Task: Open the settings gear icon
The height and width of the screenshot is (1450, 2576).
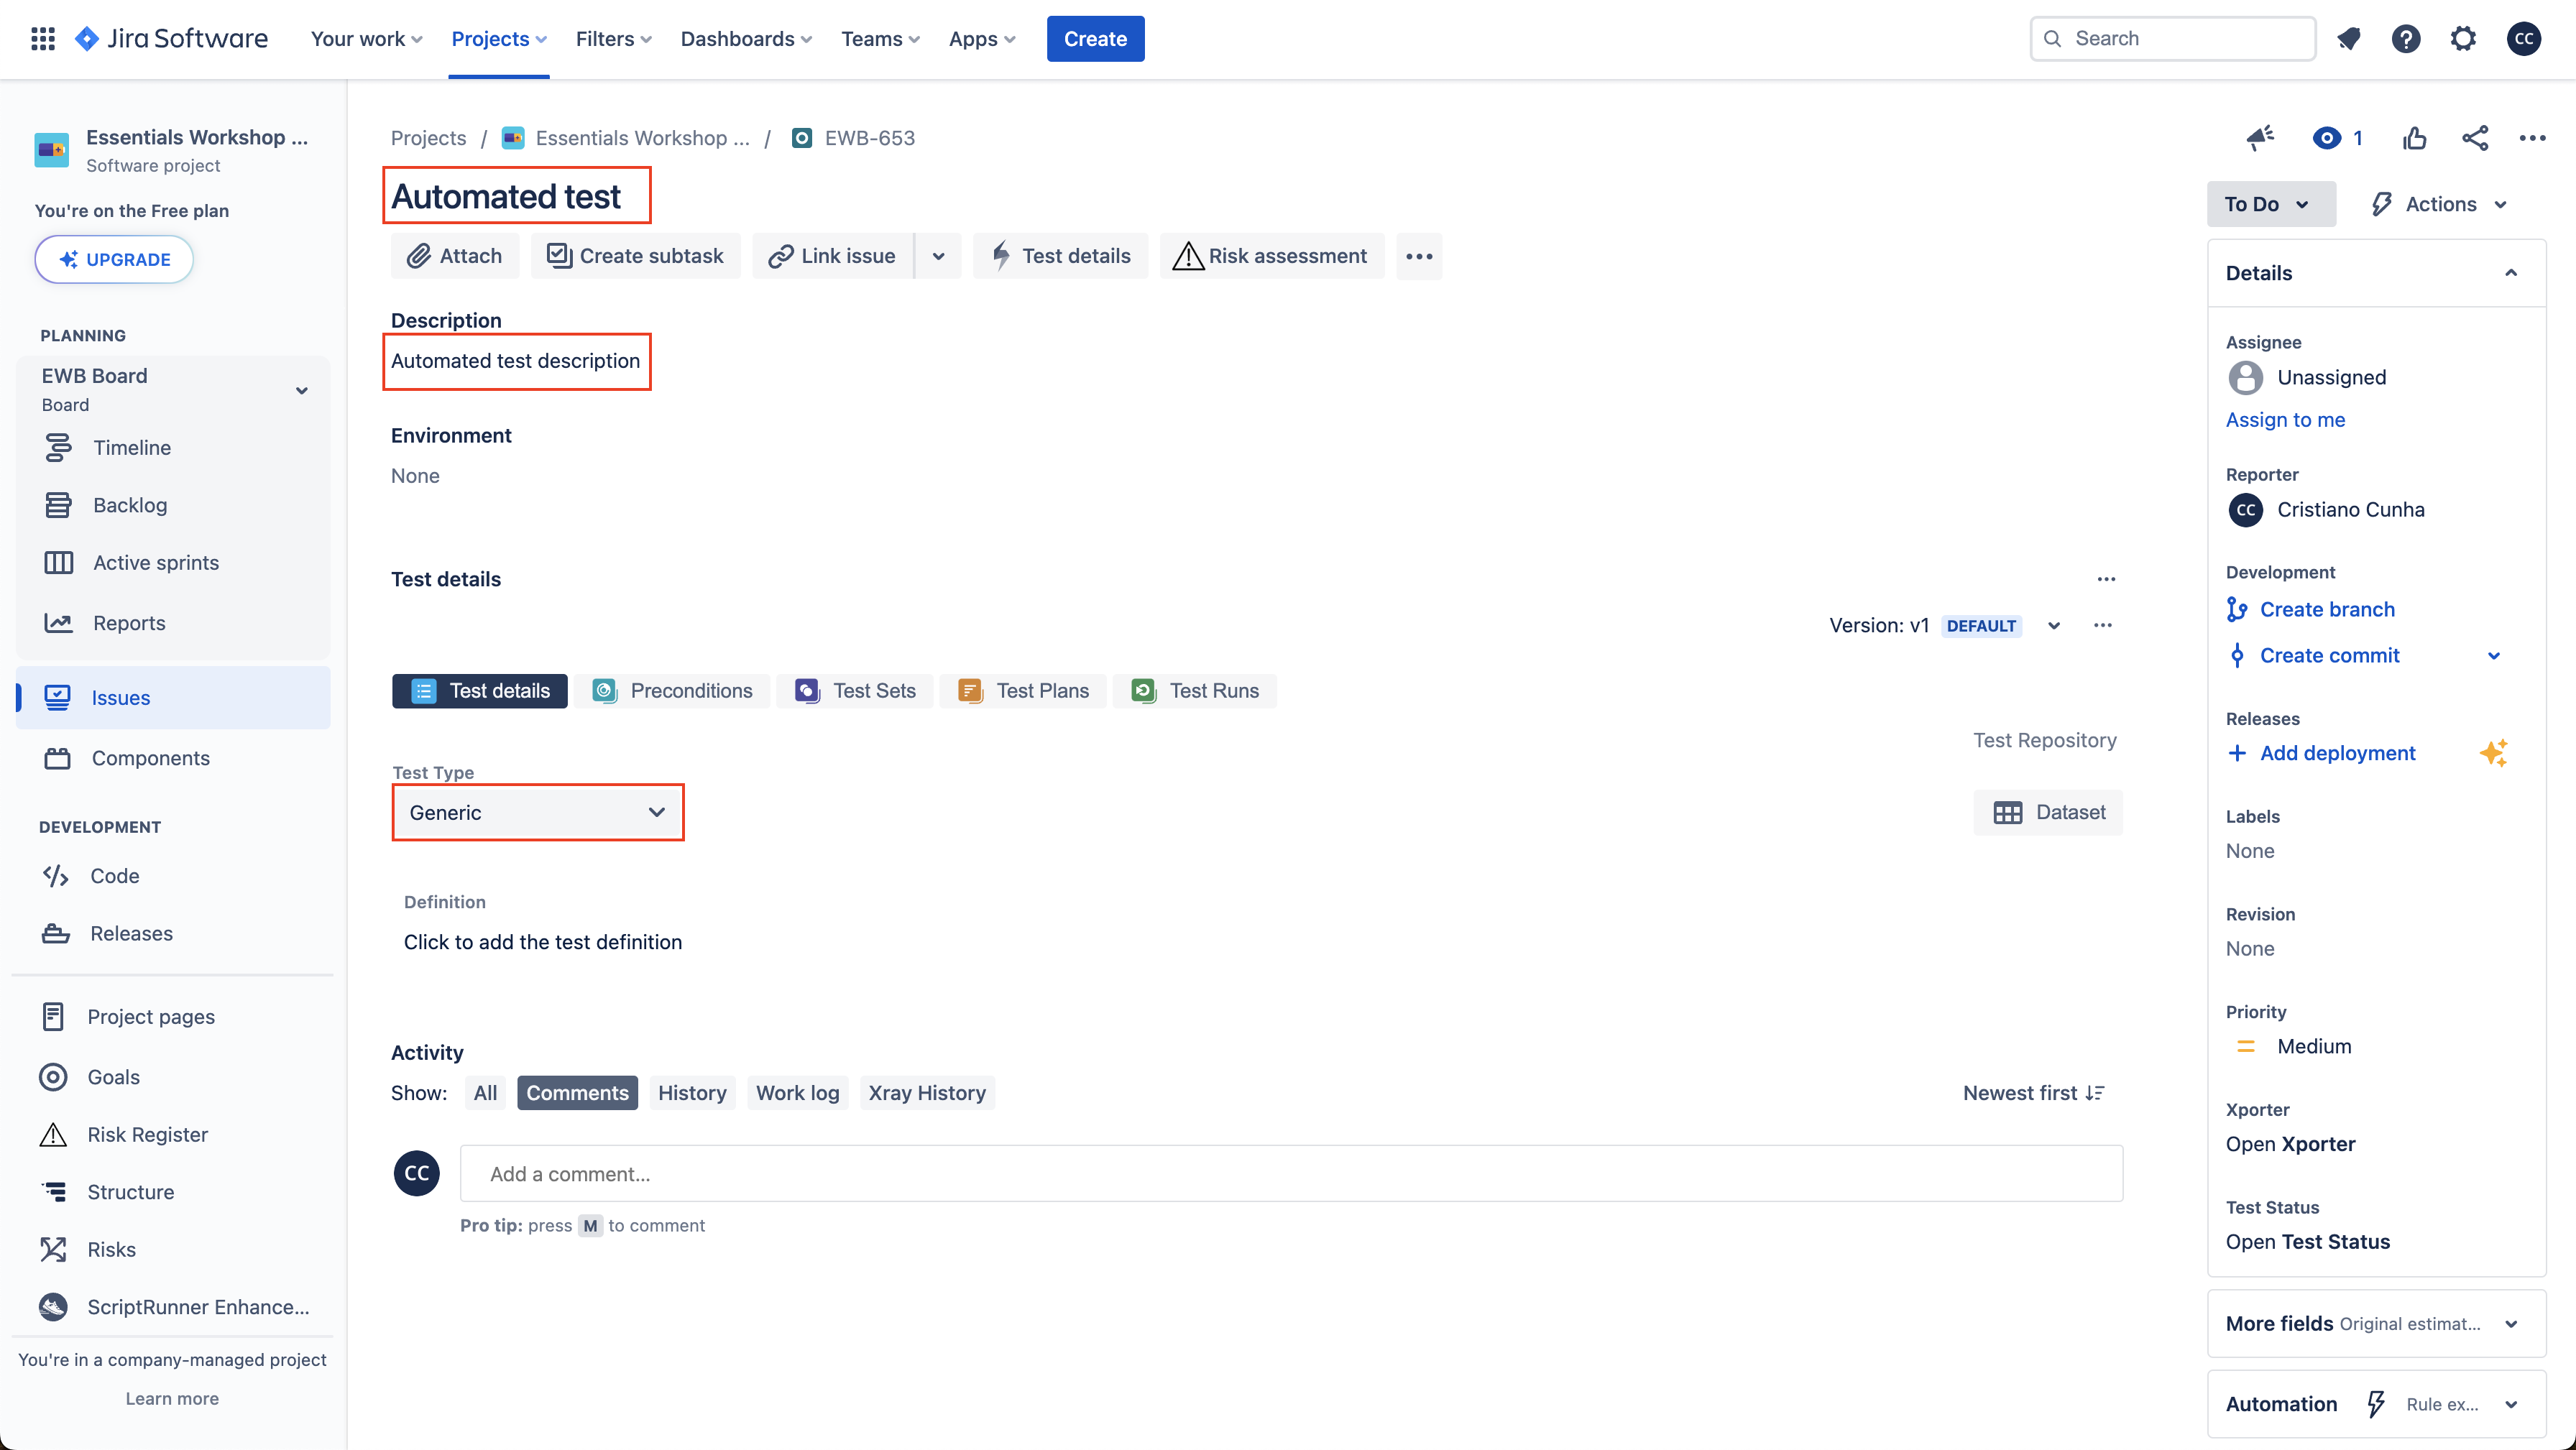Action: click(2462, 38)
